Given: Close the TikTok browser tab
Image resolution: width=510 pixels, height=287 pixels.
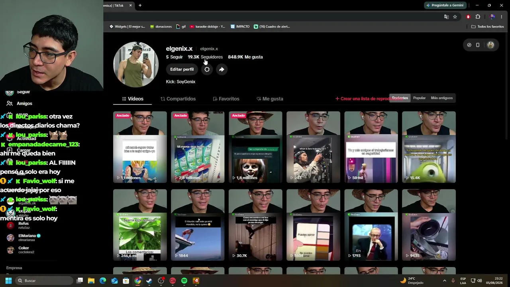Looking at the screenshot, I should click(x=130, y=5).
